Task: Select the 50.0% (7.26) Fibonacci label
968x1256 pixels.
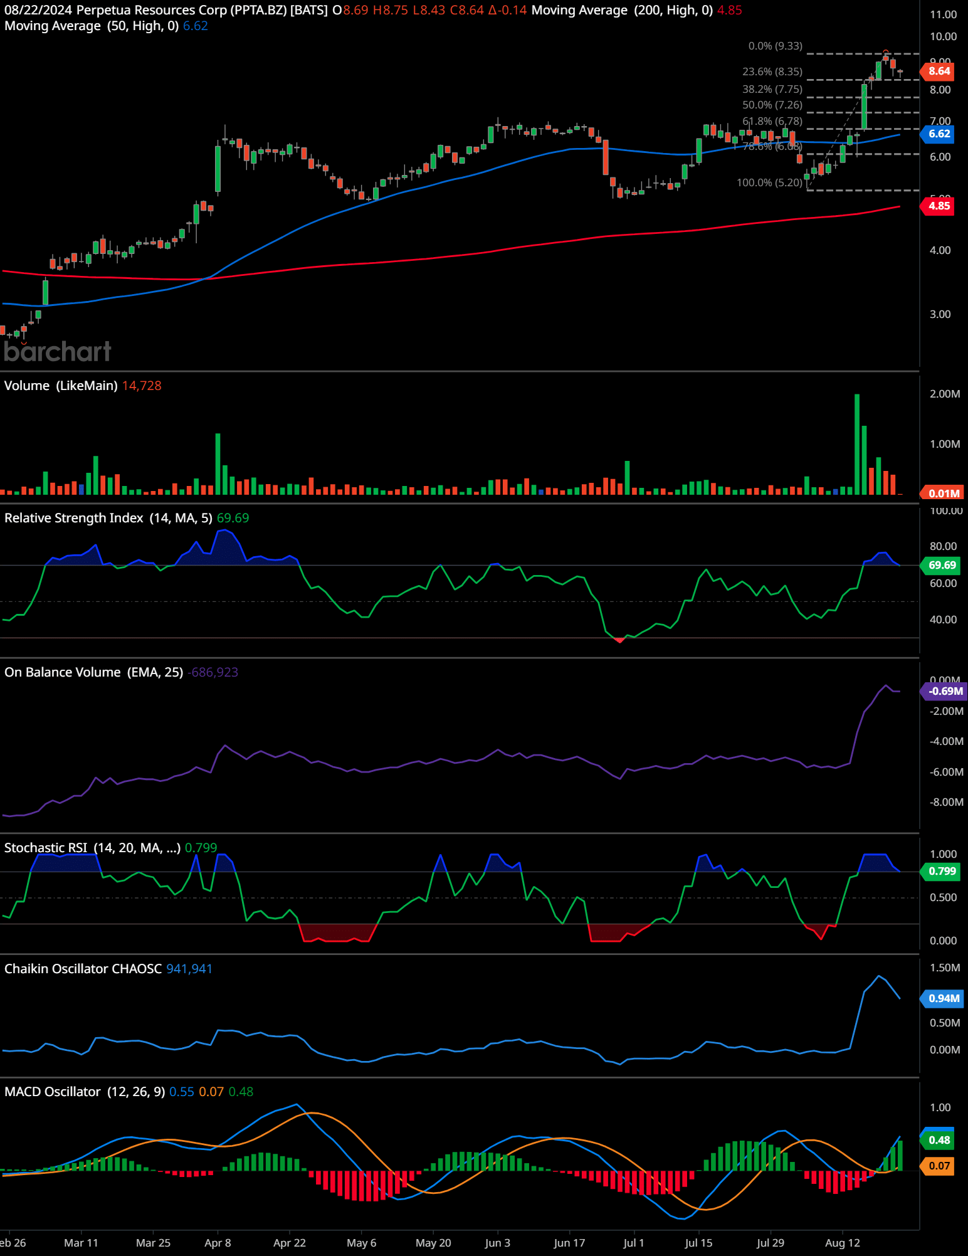Action: coord(772,105)
